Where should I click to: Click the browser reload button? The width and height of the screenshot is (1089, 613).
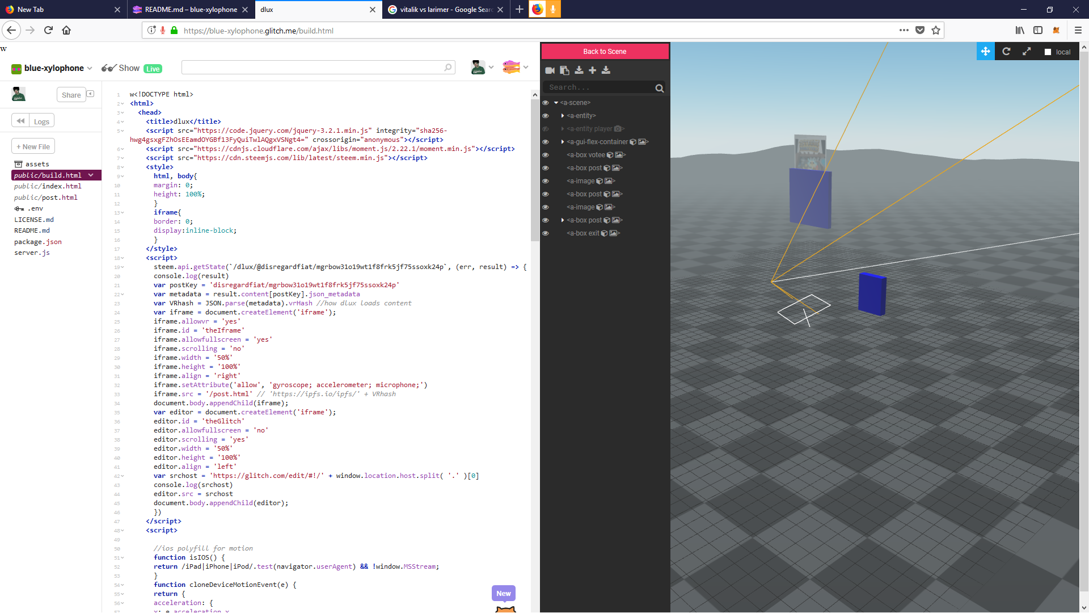(48, 30)
